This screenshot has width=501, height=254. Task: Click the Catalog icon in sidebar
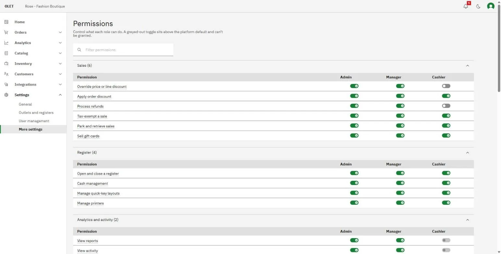click(6, 53)
